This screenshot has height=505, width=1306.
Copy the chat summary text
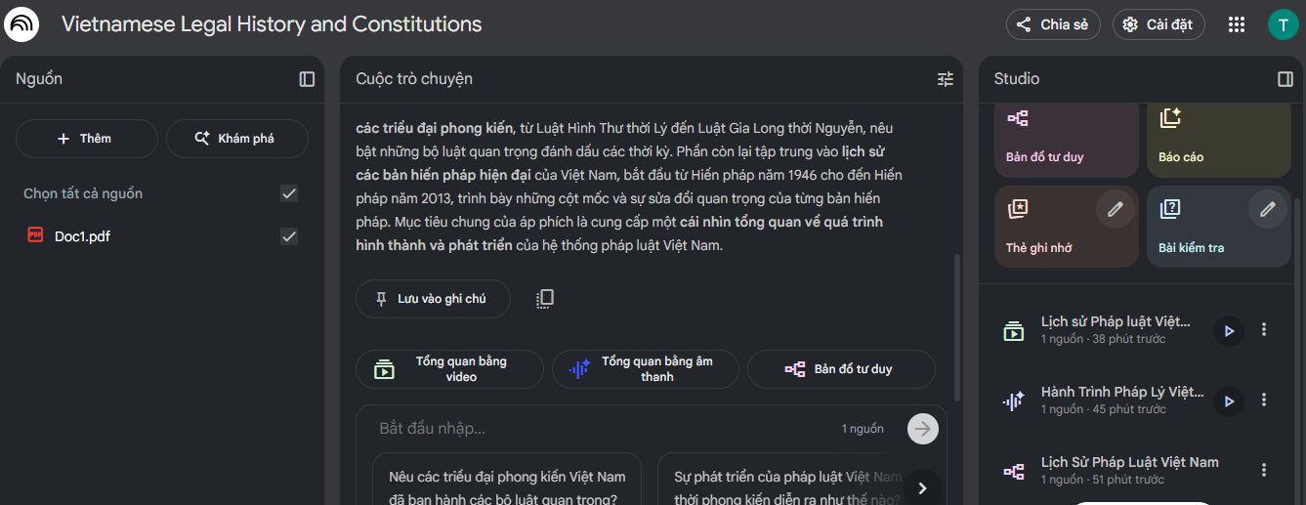545,299
